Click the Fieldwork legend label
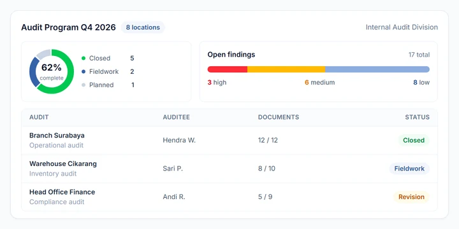 [x=104, y=71]
